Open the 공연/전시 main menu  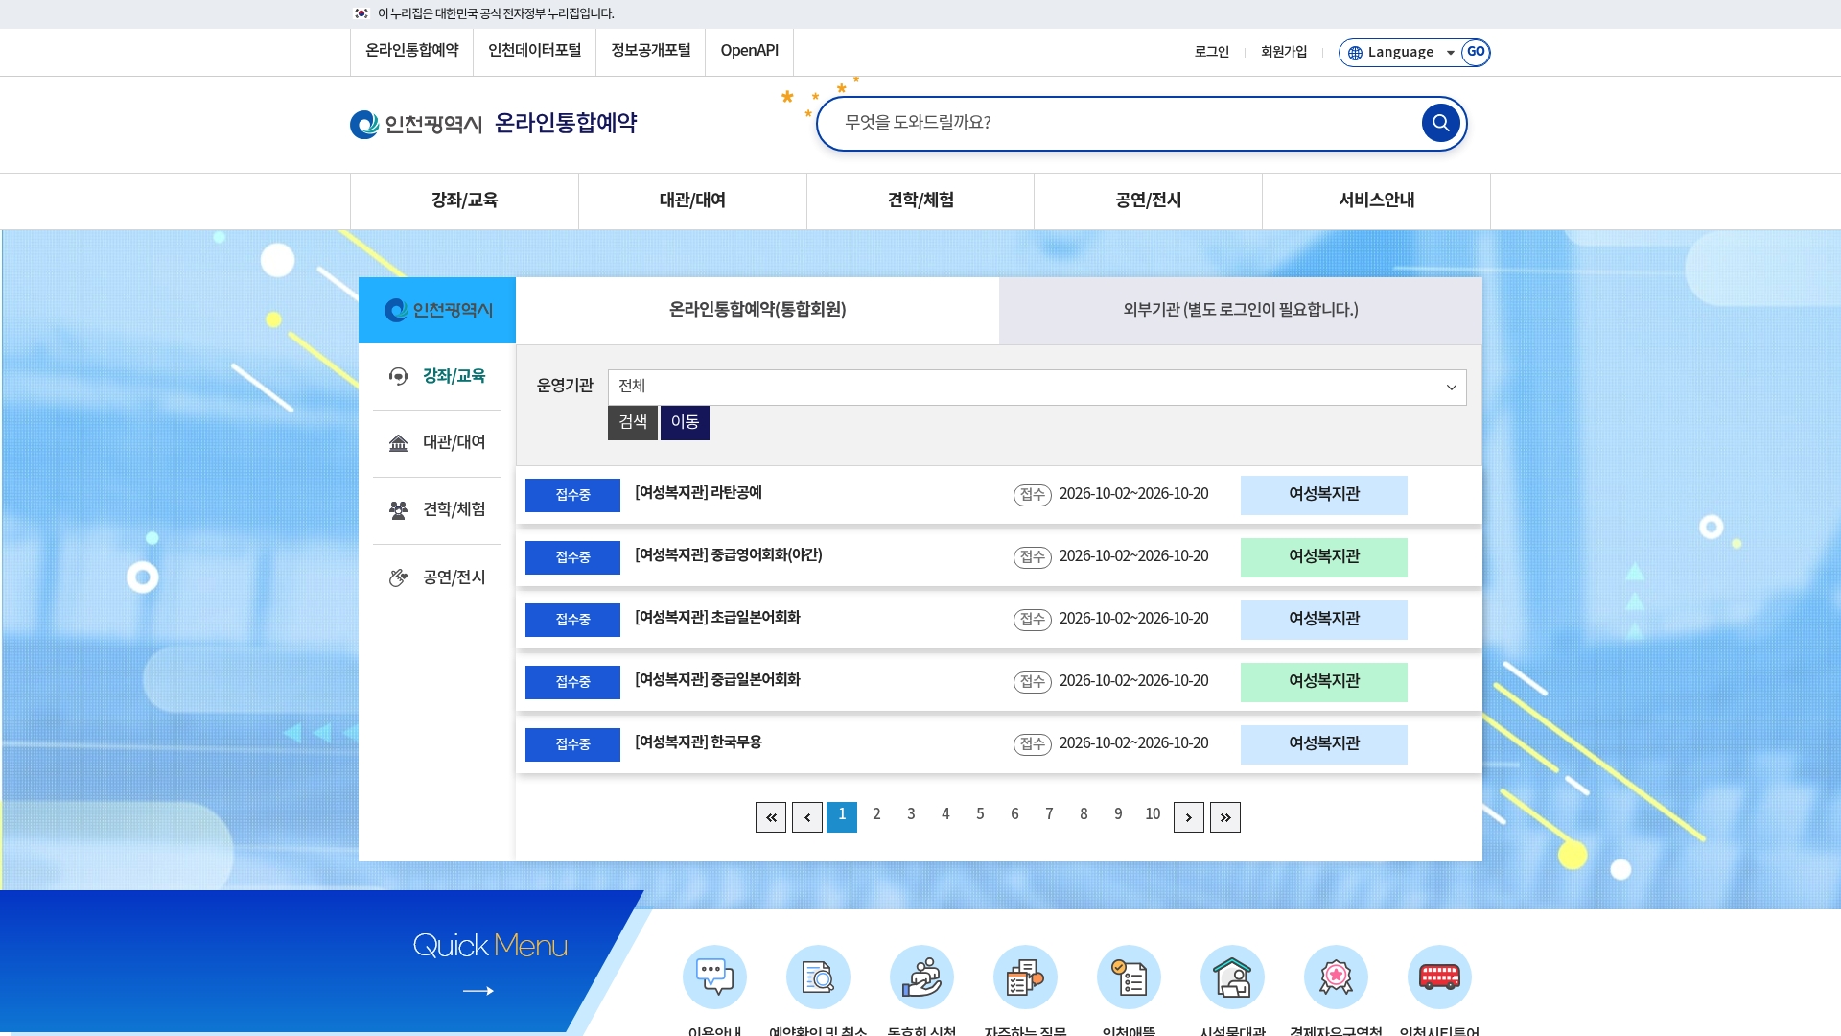[1148, 200]
